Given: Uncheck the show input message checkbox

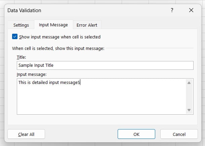Looking at the screenshot, I should pos(15,37).
